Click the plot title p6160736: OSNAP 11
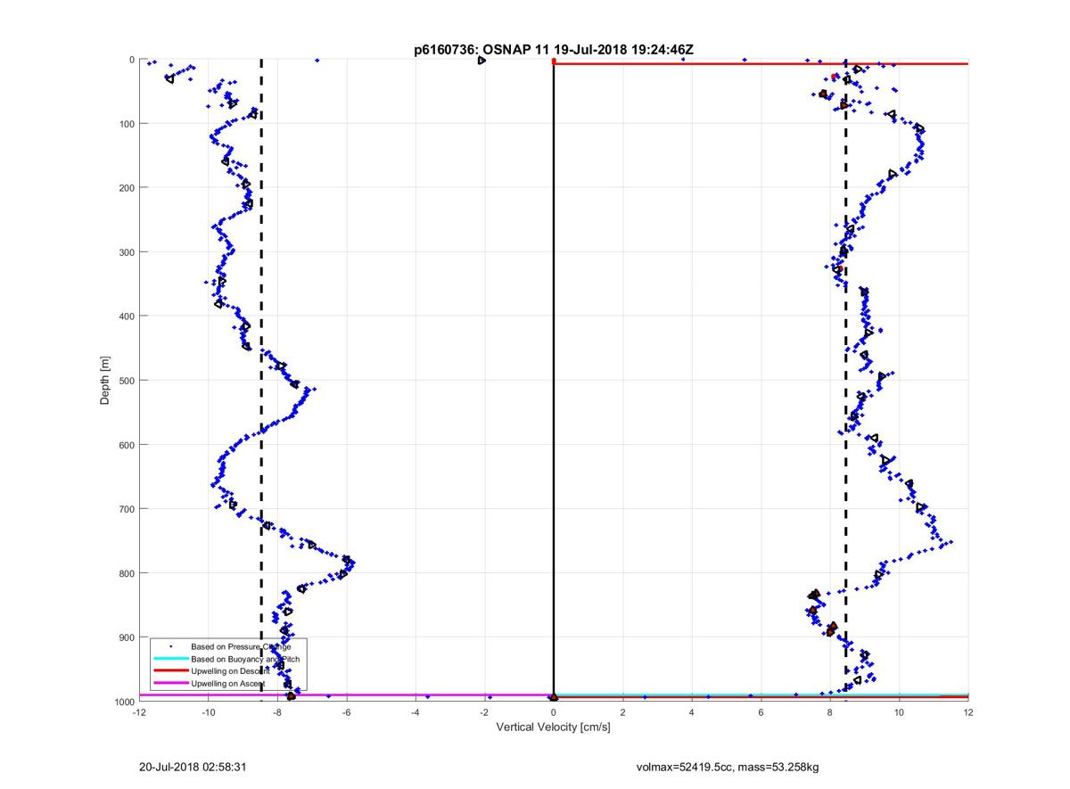This screenshot has width=1070, height=789. [x=554, y=50]
